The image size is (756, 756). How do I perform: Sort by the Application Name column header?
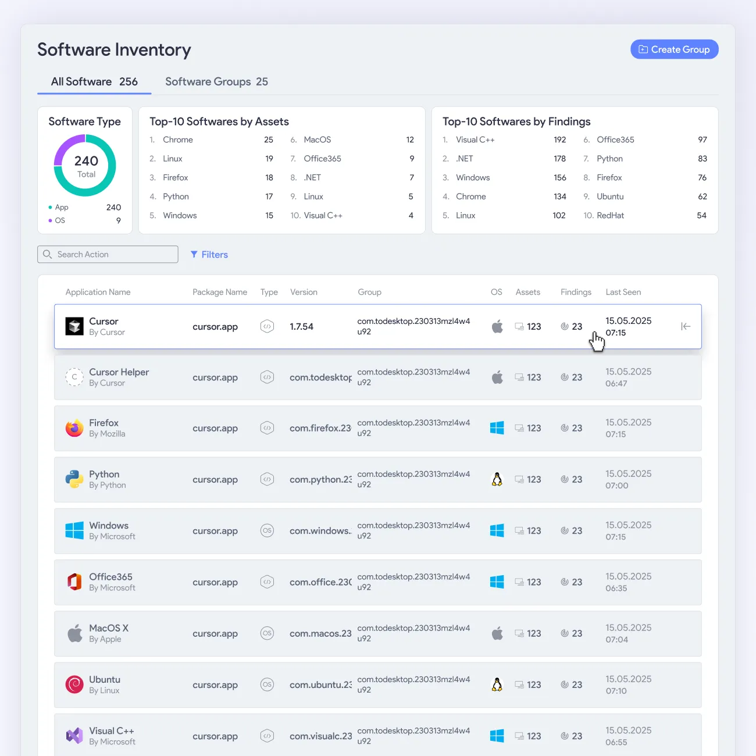point(98,292)
